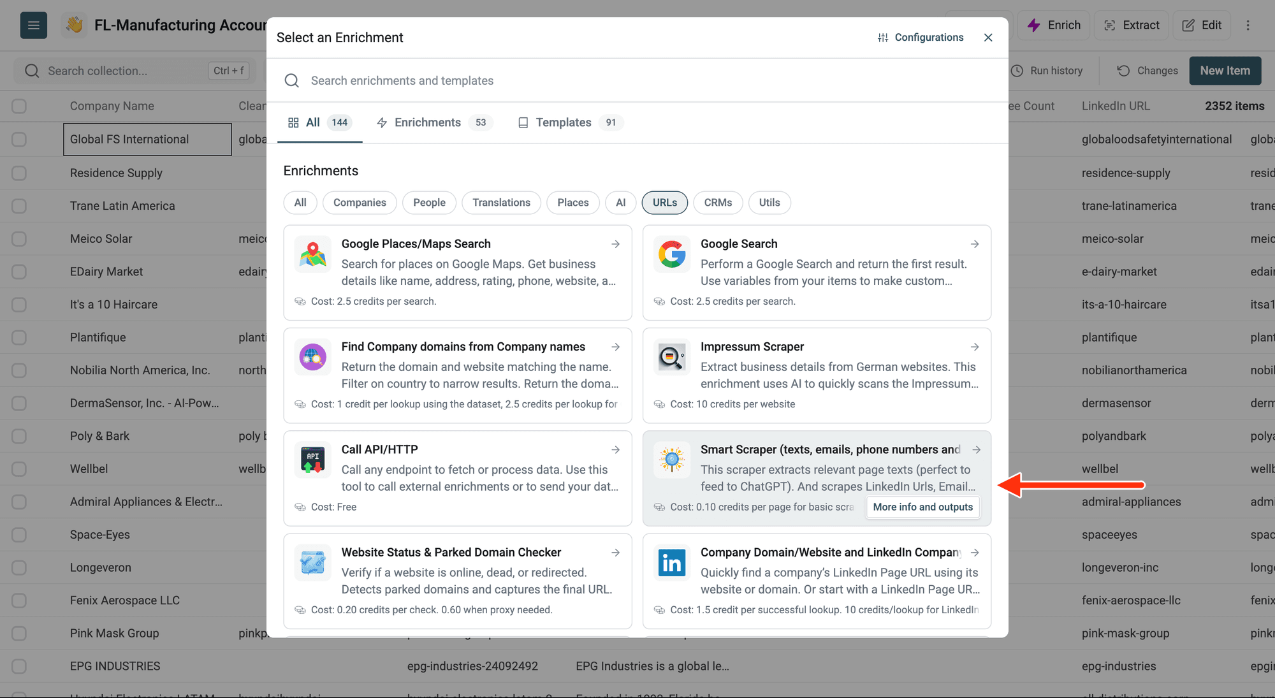The width and height of the screenshot is (1275, 698).
Task: Click the Google Search G logo icon
Action: 672,254
